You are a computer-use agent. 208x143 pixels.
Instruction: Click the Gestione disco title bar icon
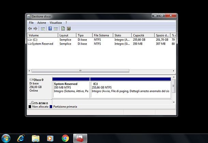click(29, 16)
